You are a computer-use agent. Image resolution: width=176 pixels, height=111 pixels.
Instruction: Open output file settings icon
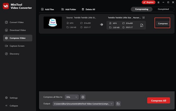pos(142,25)
